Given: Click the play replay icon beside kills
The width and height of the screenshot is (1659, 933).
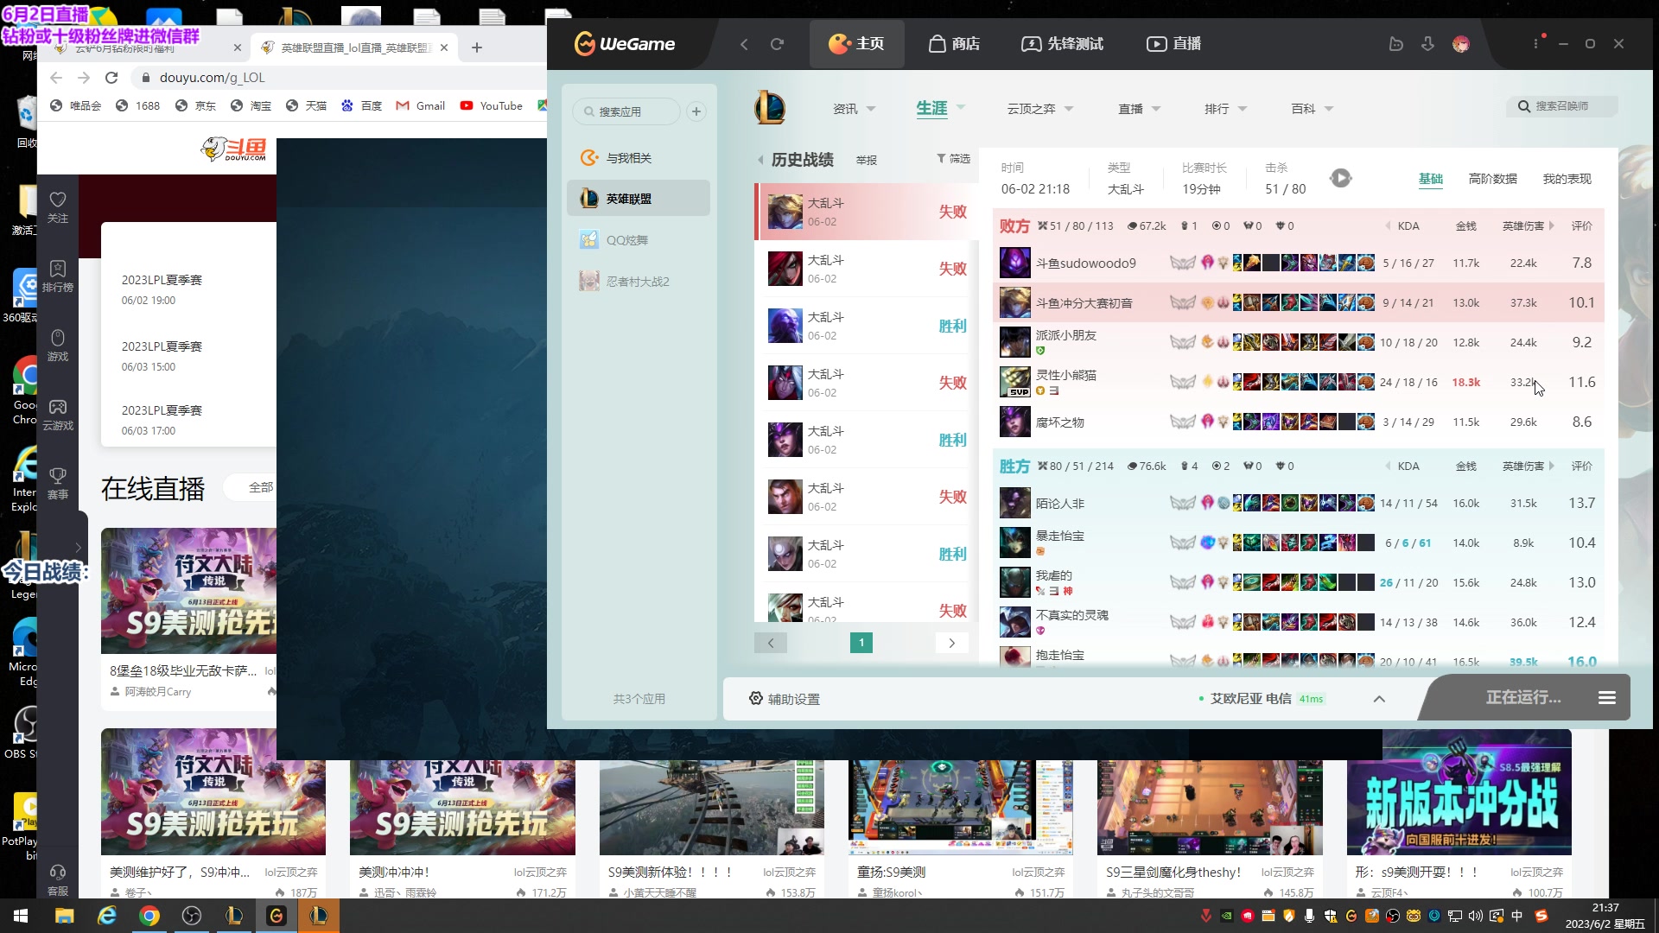Looking at the screenshot, I should tap(1340, 179).
